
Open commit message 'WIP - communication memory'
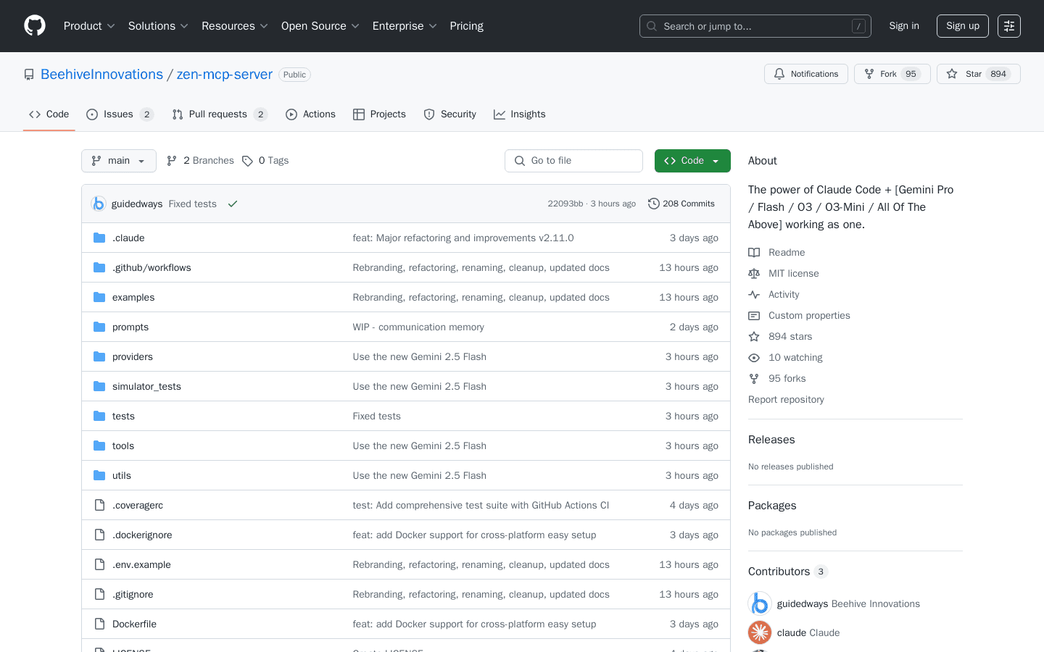(418, 327)
